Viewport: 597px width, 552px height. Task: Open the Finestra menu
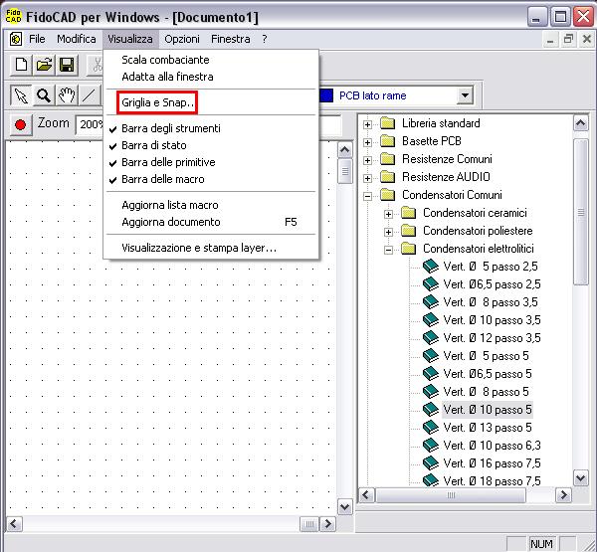(231, 39)
